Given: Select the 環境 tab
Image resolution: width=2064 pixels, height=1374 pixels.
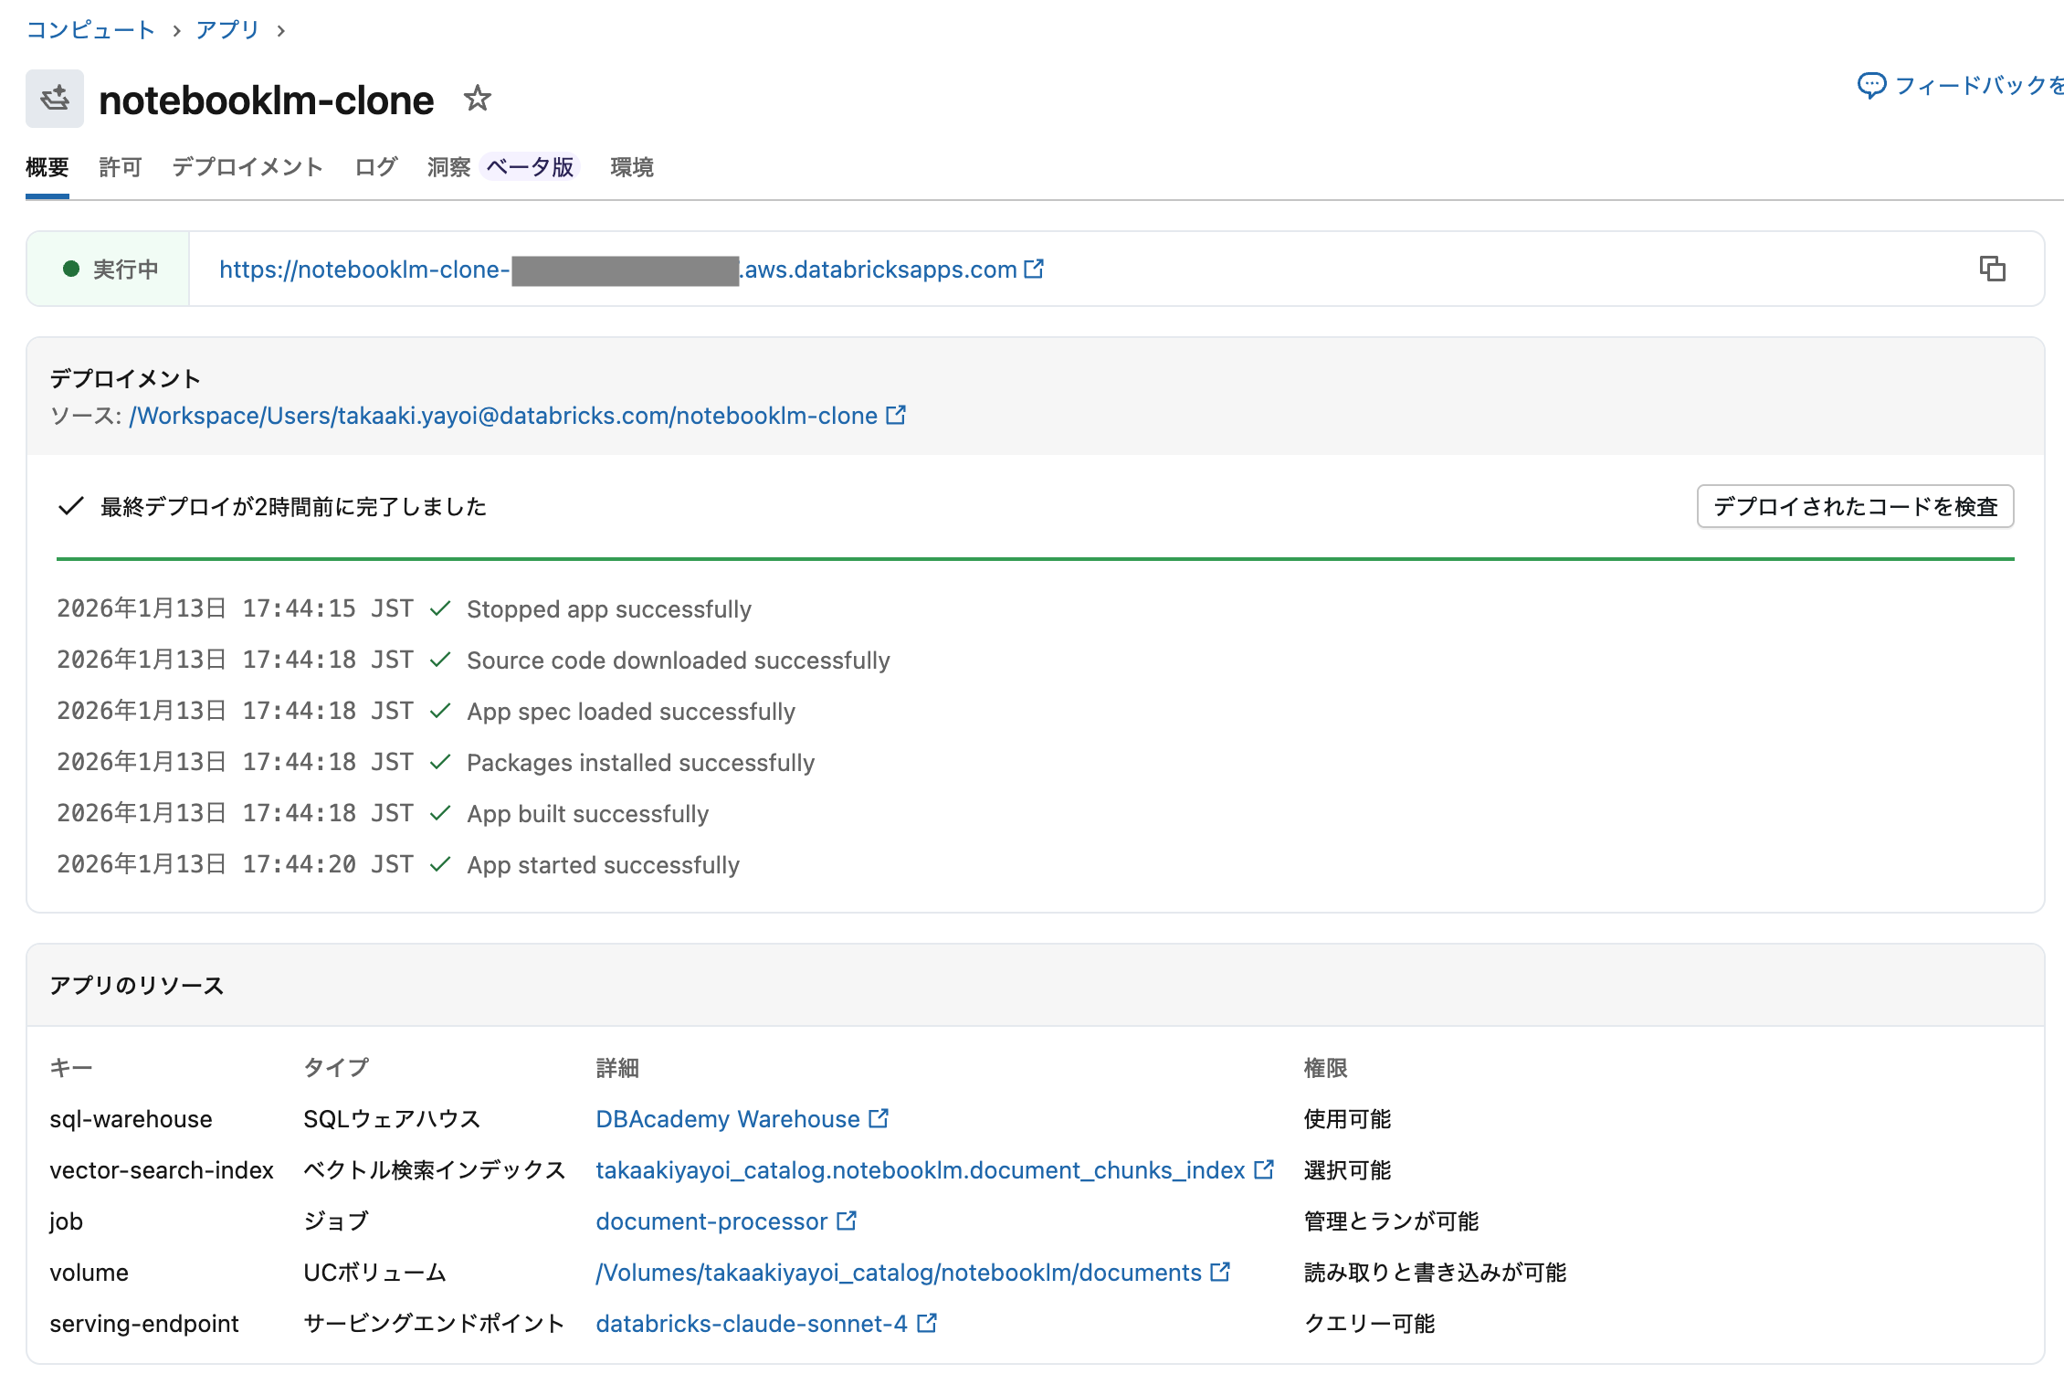Looking at the screenshot, I should click(631, 166).
